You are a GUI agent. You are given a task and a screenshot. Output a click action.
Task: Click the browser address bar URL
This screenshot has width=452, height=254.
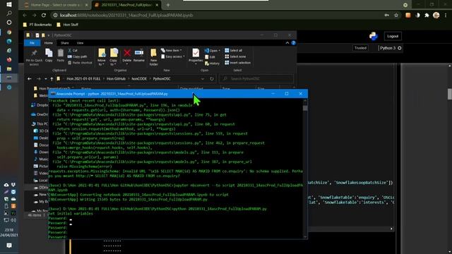(x=126, y=16)
